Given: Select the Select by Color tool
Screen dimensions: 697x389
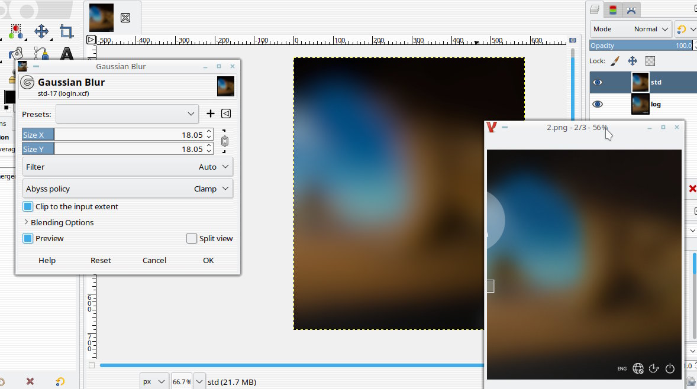Looking at the screenshot, I should 16,31.
